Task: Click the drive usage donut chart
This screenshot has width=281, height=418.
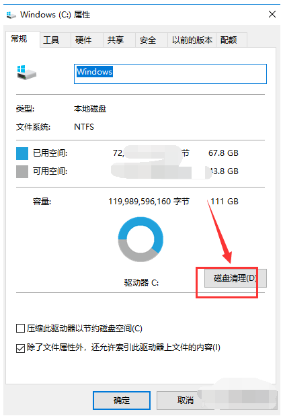Action: 140,239
